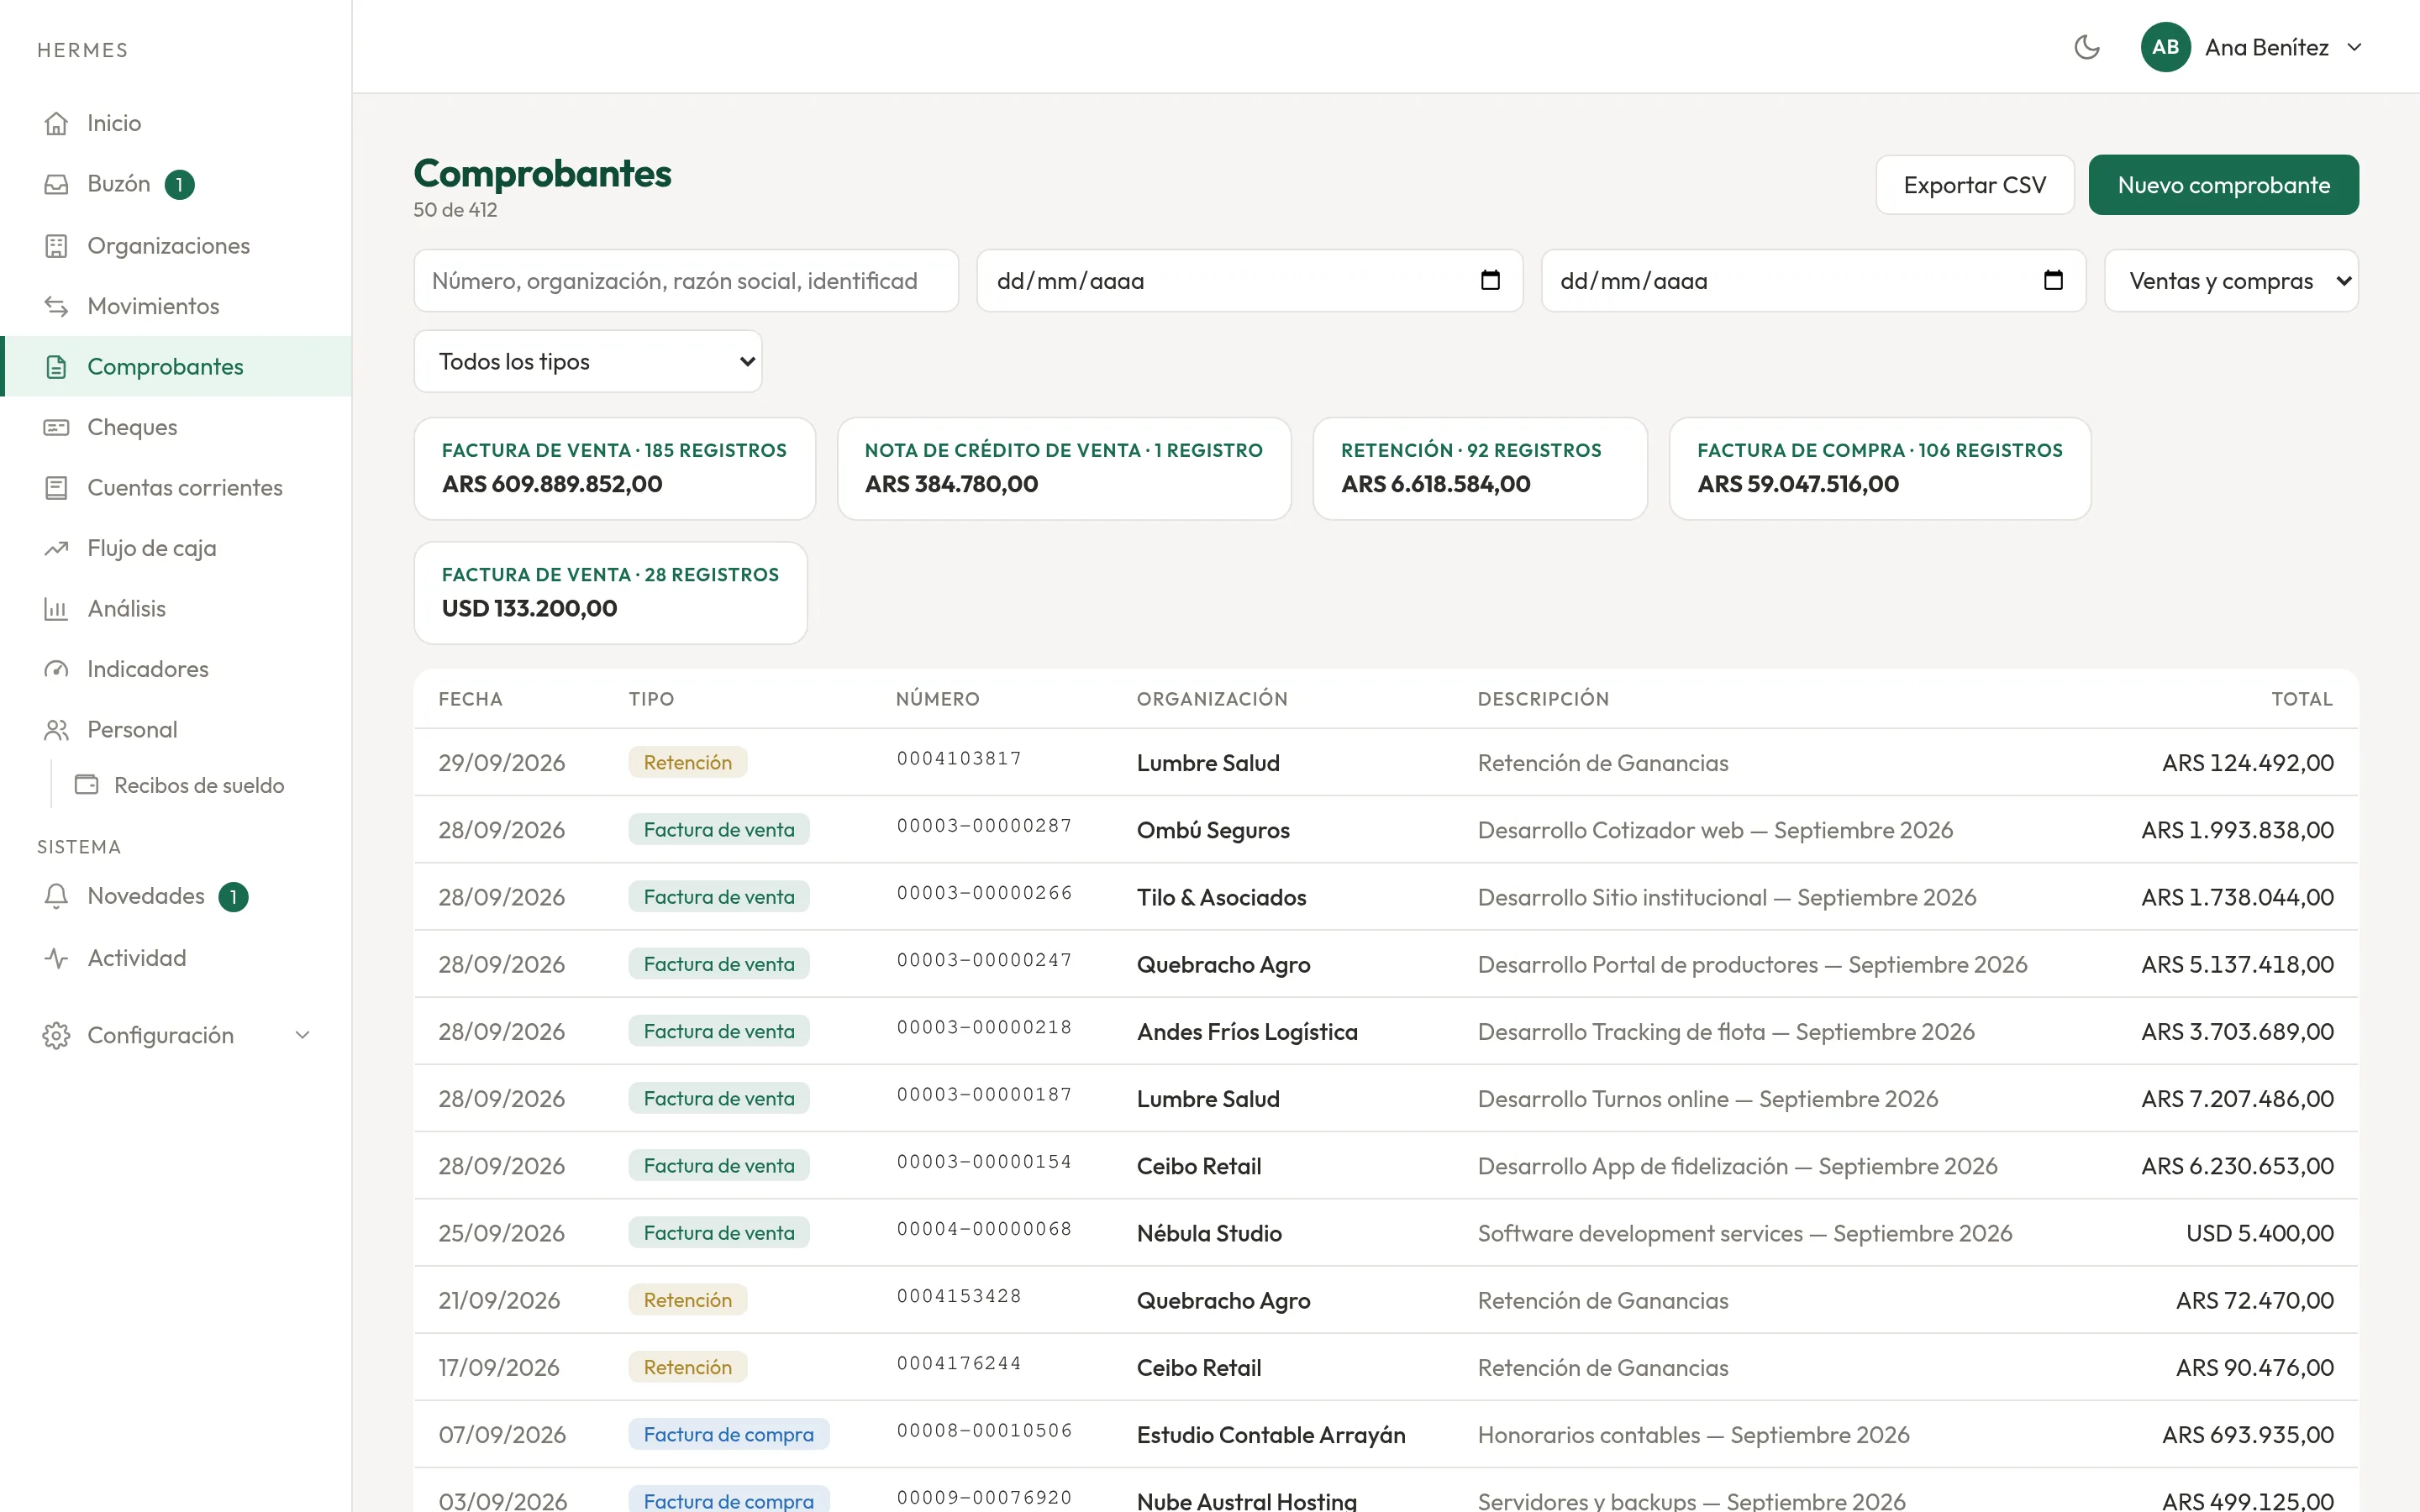
Task: Open the second date field calendar picker
Action: [2053, 280]
